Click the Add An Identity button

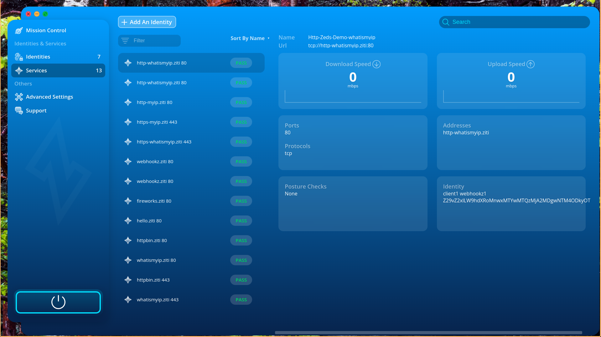[147, 22]
